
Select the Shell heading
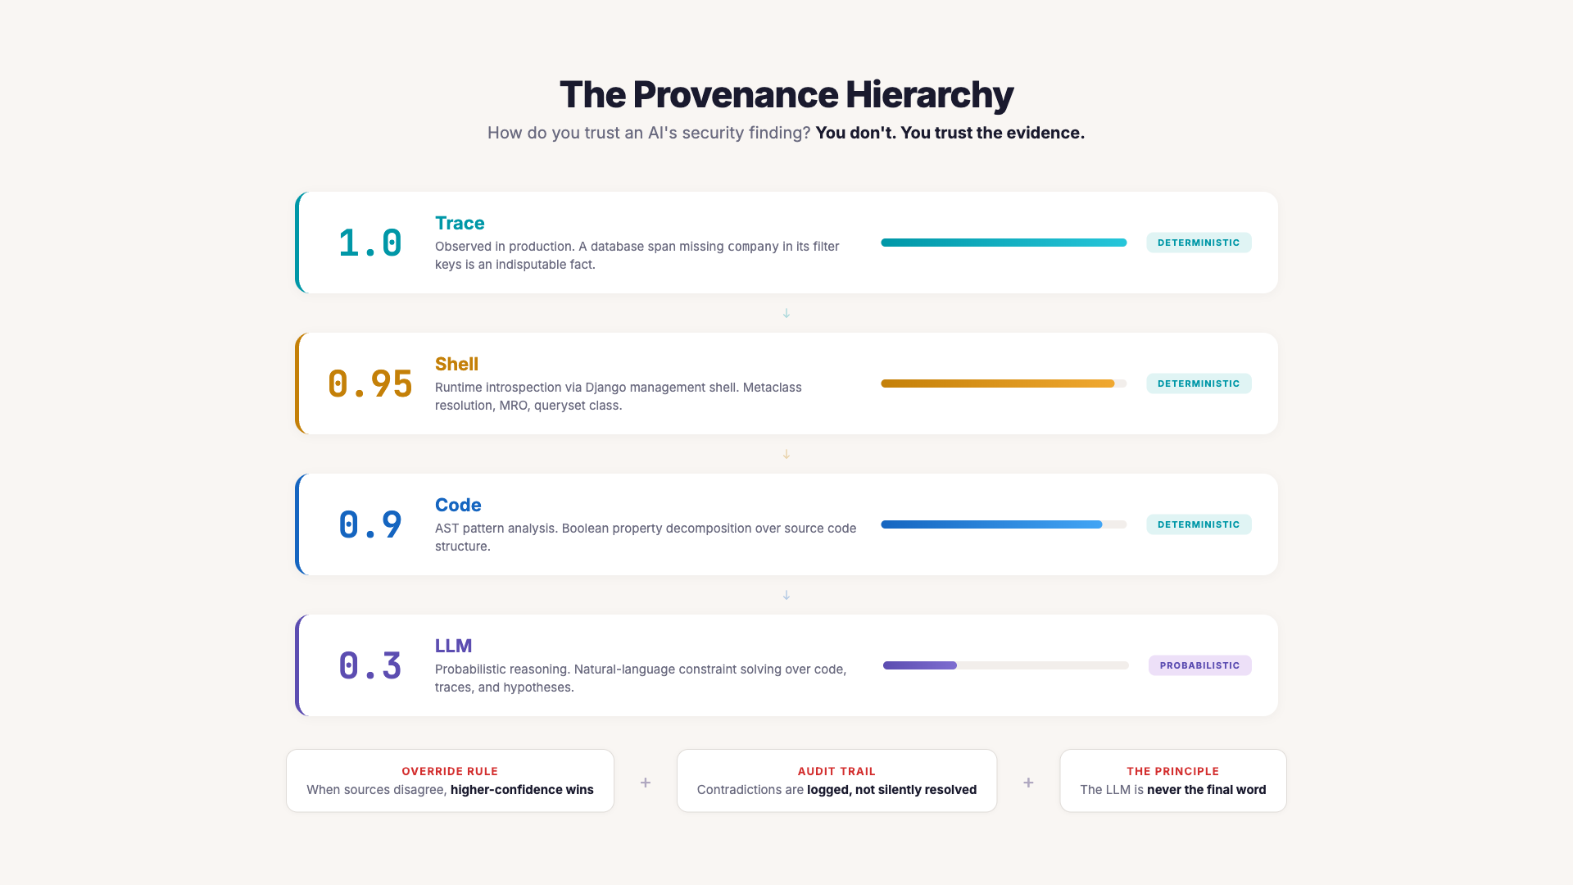(x=456, y=364)
